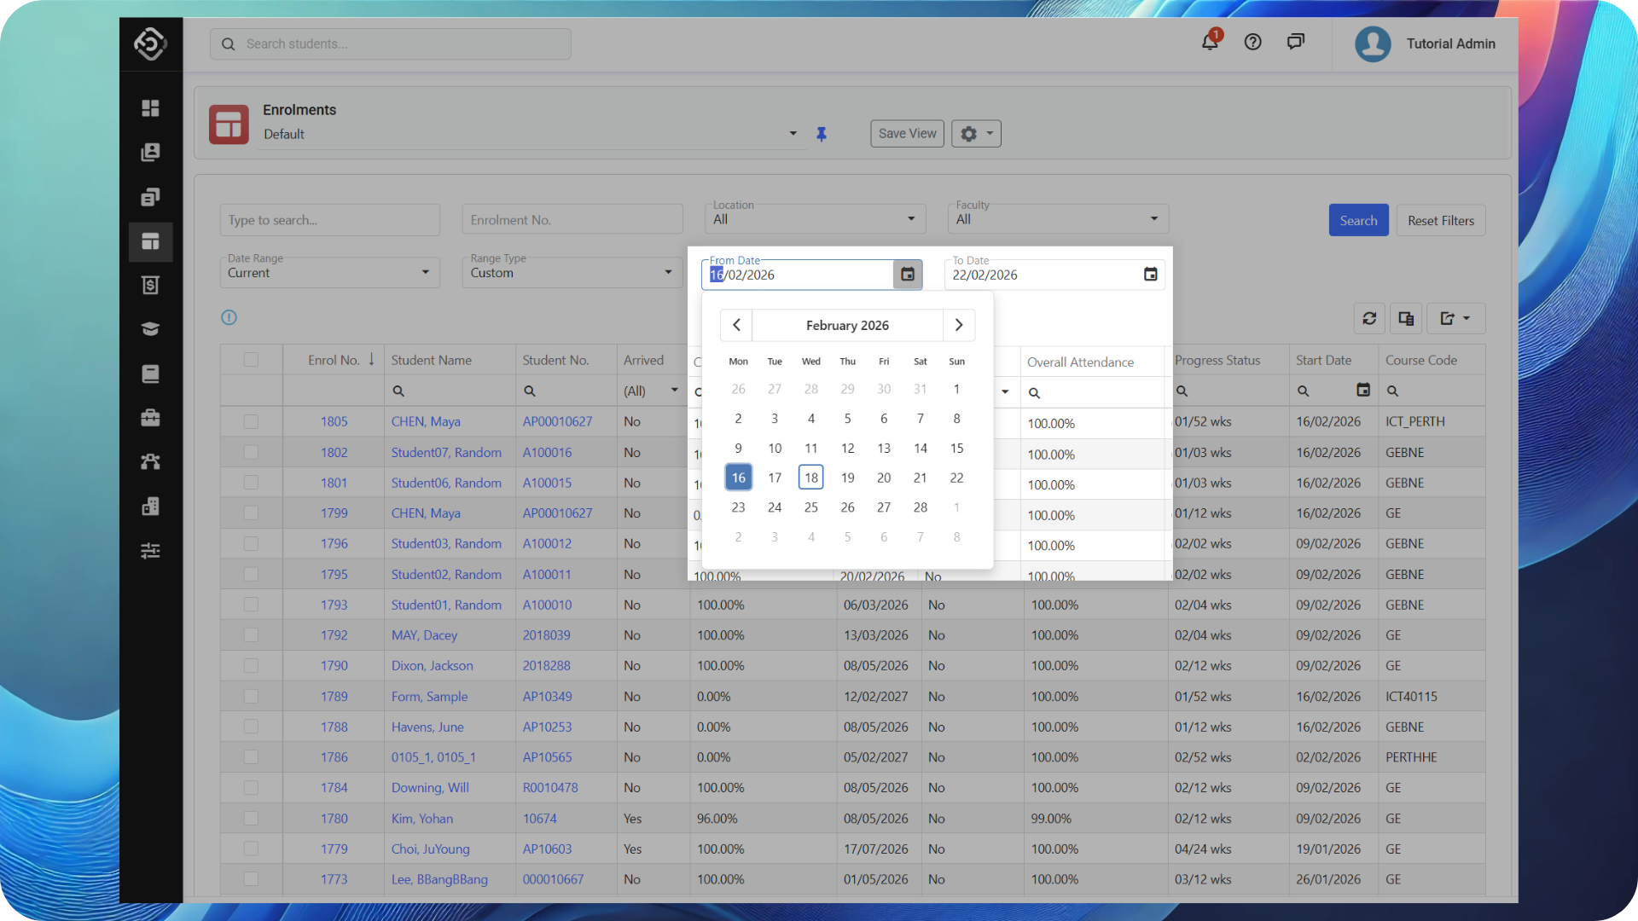
Task: Click the help question mark icon
Action: [1252, 42]
